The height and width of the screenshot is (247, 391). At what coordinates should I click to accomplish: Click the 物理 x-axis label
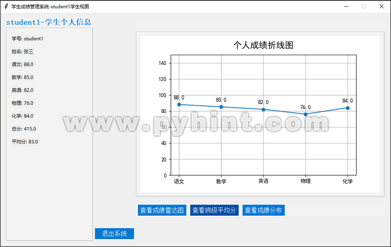(306, 181)
